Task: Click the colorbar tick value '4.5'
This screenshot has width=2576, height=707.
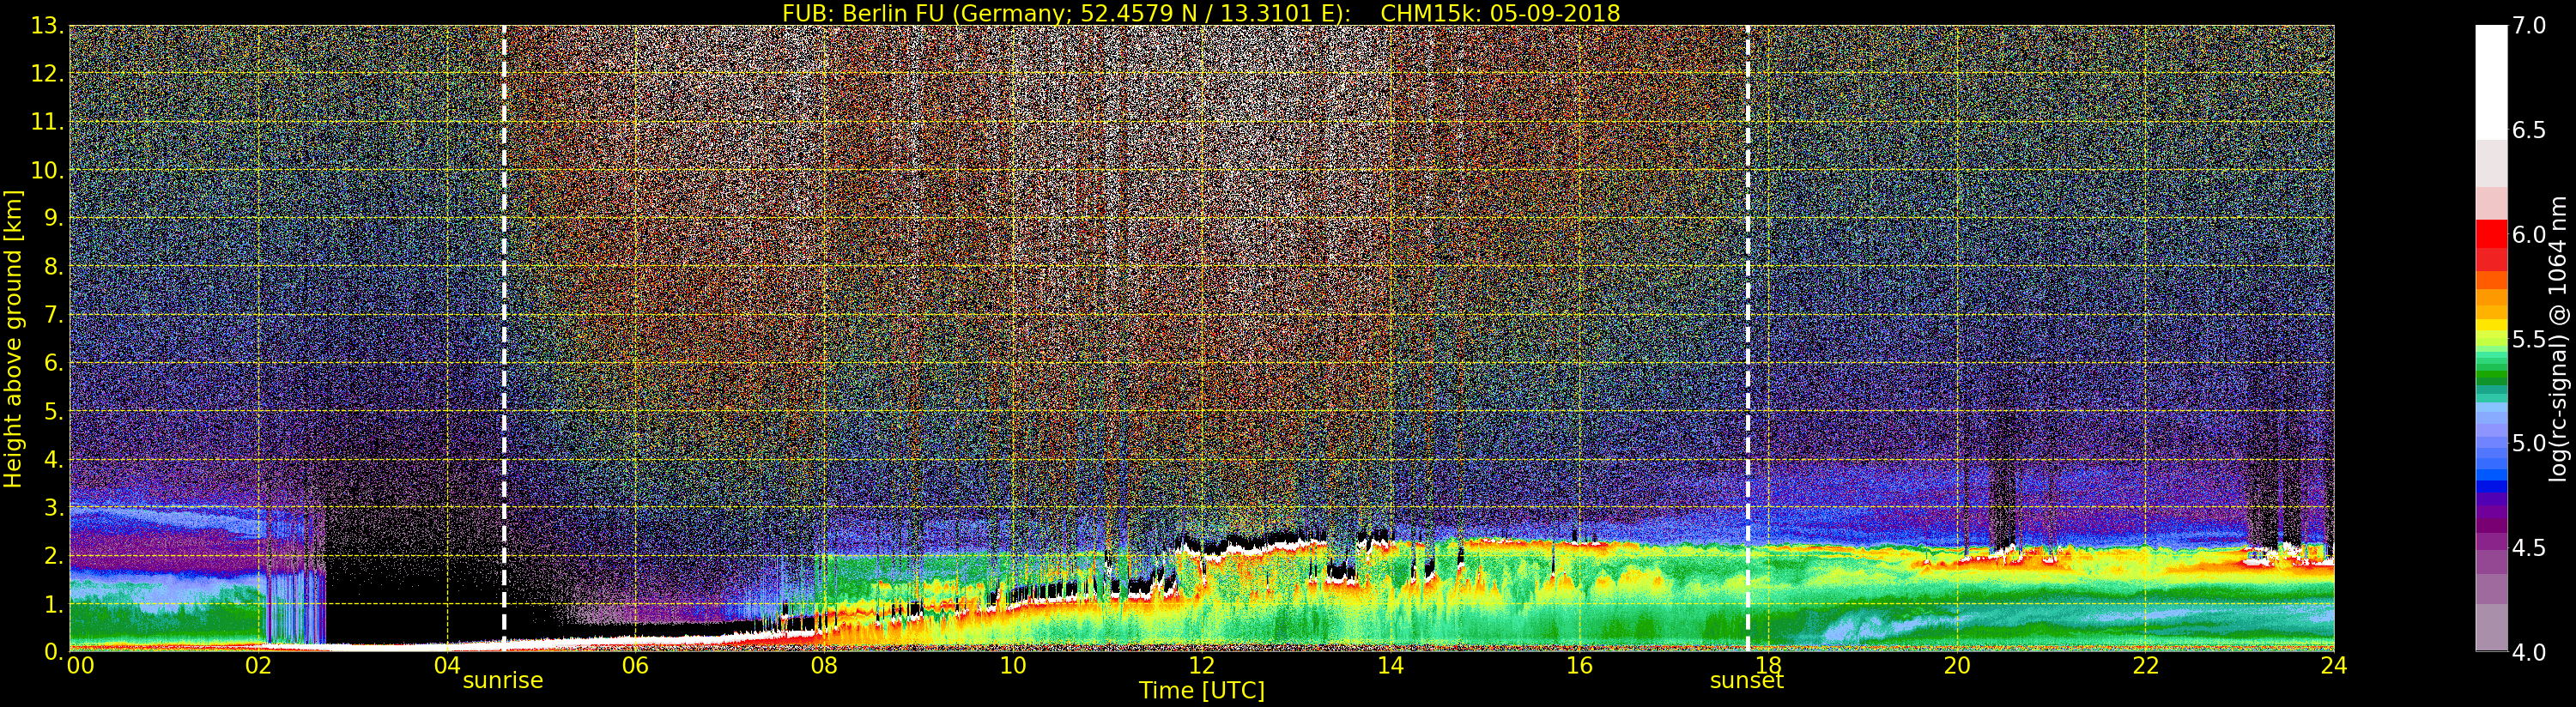Action: [x=2529, y=548]
